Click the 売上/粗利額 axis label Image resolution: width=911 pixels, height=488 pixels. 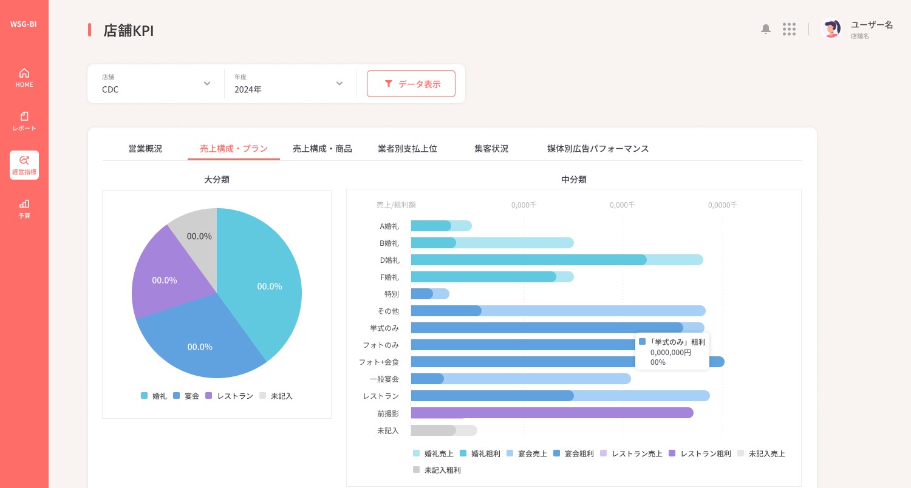396,205
